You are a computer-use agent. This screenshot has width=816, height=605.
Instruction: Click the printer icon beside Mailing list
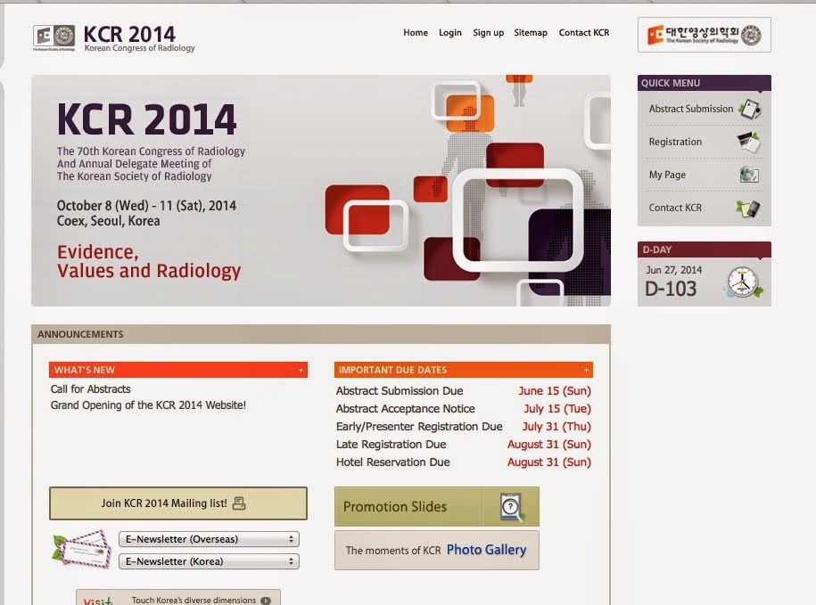[x=239, y=503]
